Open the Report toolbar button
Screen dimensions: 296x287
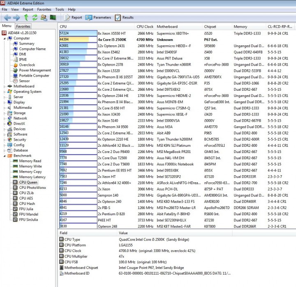coord(73,17)
